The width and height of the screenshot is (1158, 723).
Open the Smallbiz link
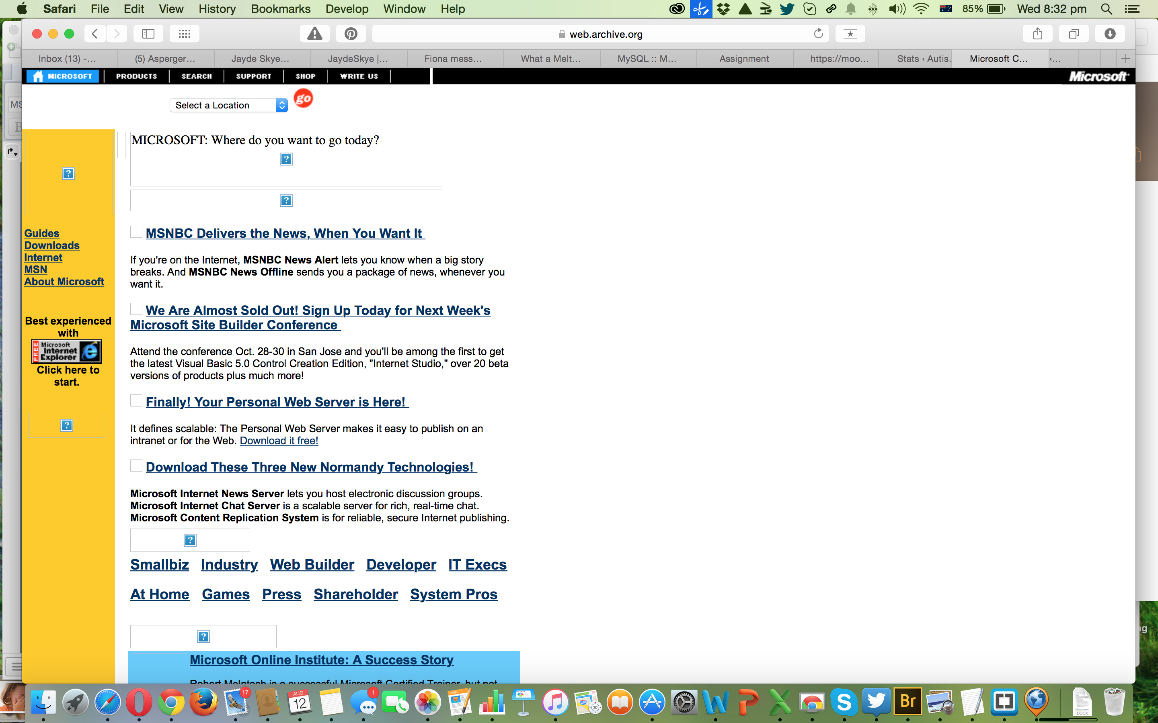click(159, 564)
